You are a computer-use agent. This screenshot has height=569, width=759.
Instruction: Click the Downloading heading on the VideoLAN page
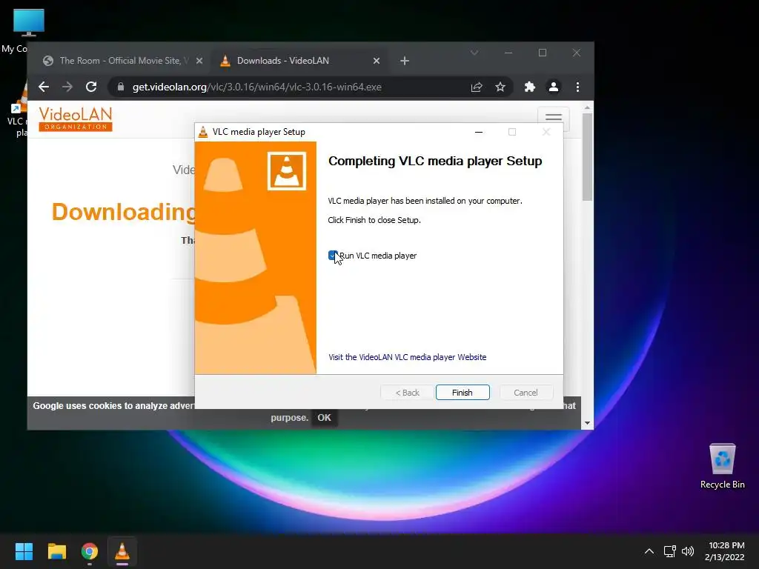[x=123, y=212]
